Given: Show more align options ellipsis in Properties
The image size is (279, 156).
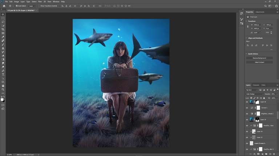Looking at the screenshot, I should [x=271, y=50].
